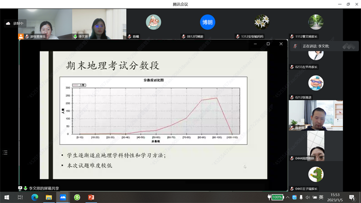Open the list icon on left edge

click(5, 153)
